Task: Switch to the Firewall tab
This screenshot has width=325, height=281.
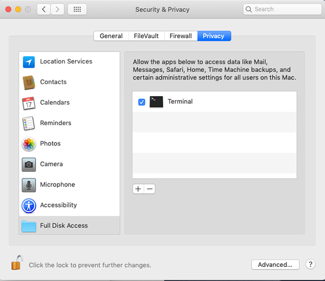Action: (180, 36)
